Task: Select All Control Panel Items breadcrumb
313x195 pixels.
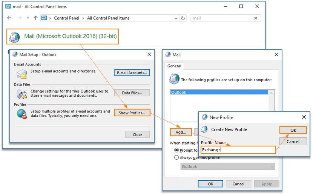Action: point(108,18)
